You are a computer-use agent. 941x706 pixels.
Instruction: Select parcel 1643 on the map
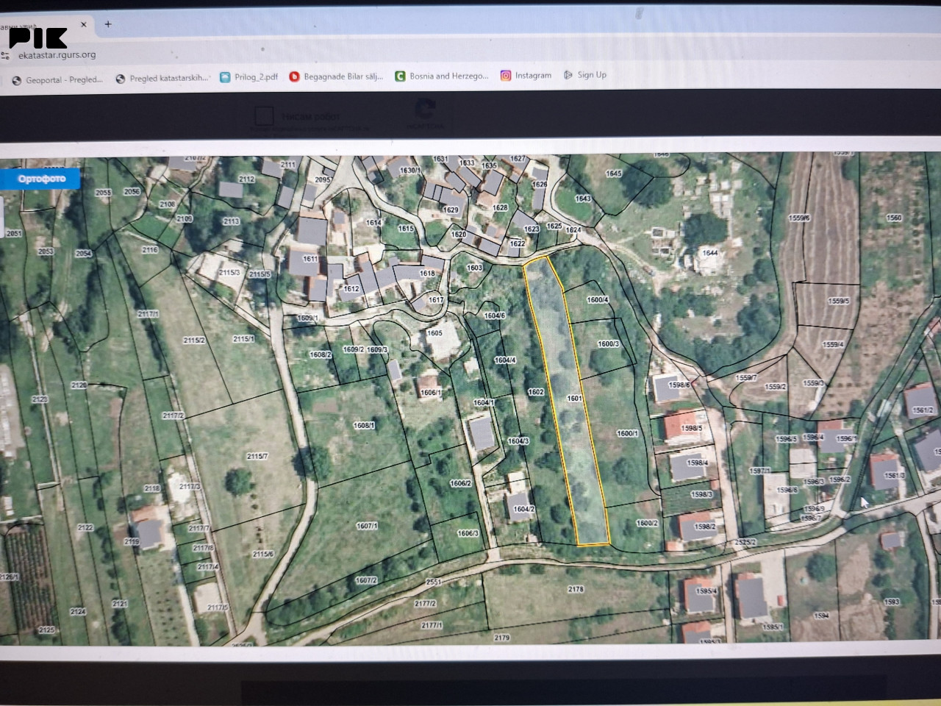[x=583, y=199]
